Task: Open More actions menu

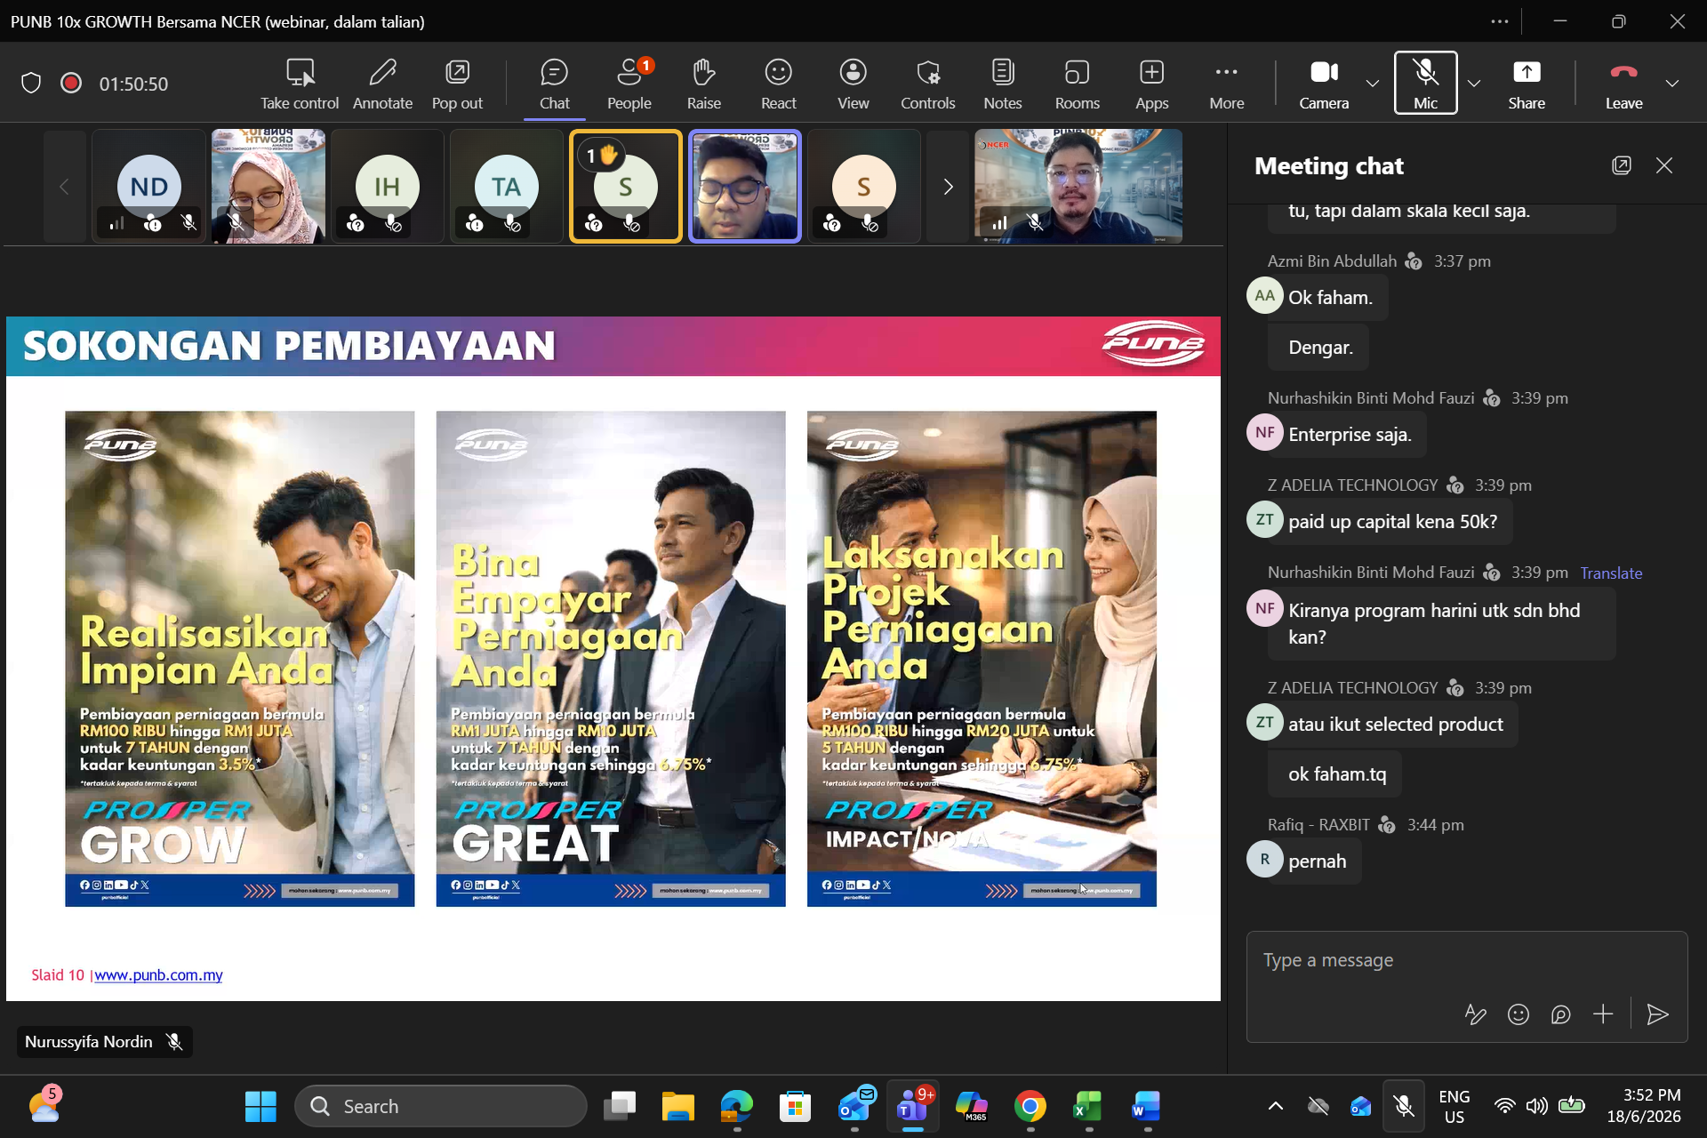Action: click(x=1226, y=84)
